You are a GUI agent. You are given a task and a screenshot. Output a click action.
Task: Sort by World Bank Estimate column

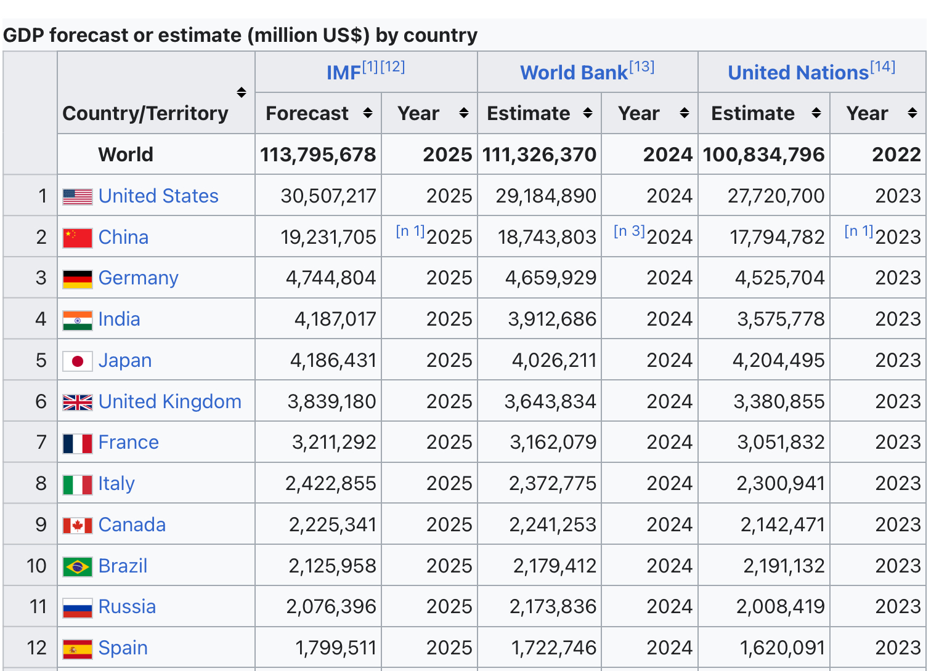[x=588, y=113]
